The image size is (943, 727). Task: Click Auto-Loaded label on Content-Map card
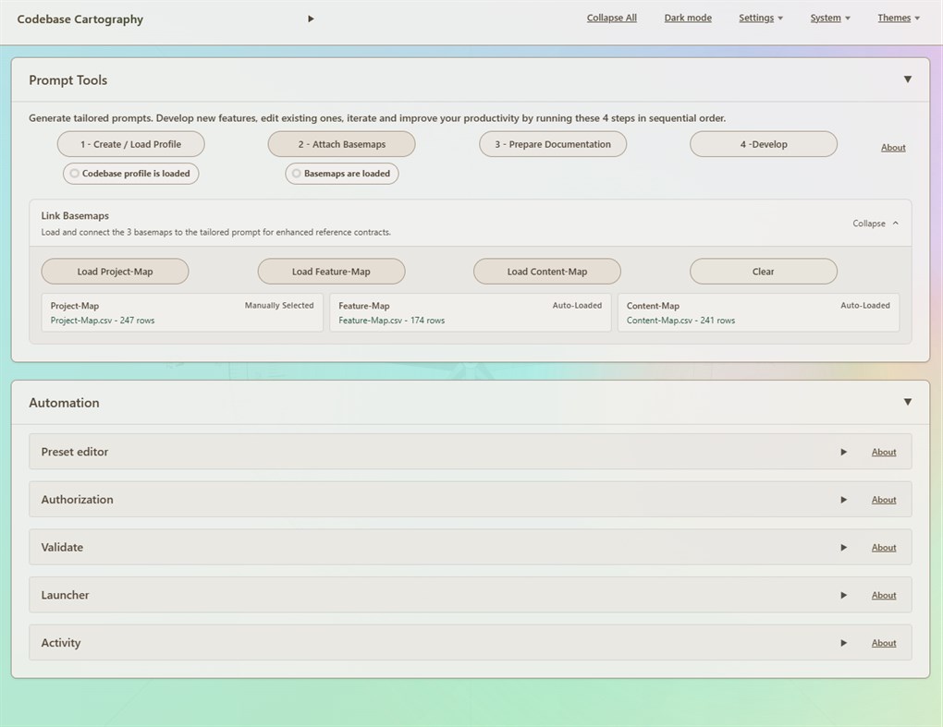[x=865, y=305]
